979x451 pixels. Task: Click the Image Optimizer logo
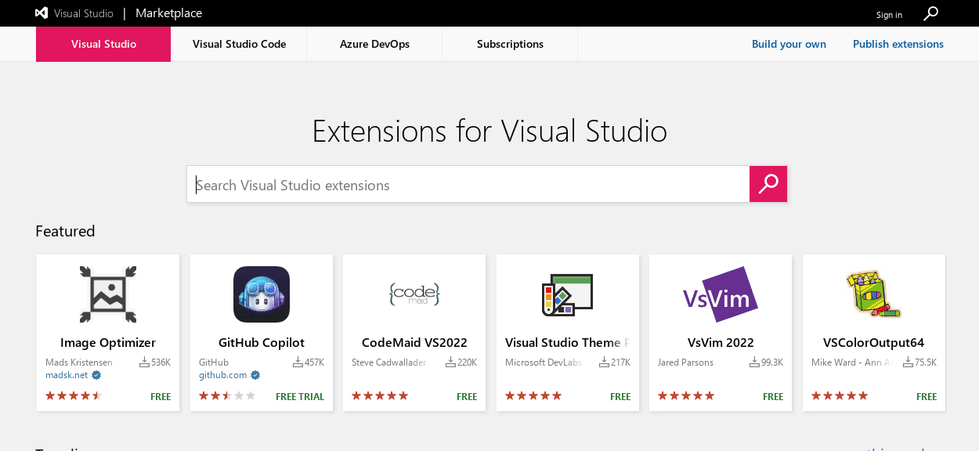pyautogui.click(x=107, y=294)
